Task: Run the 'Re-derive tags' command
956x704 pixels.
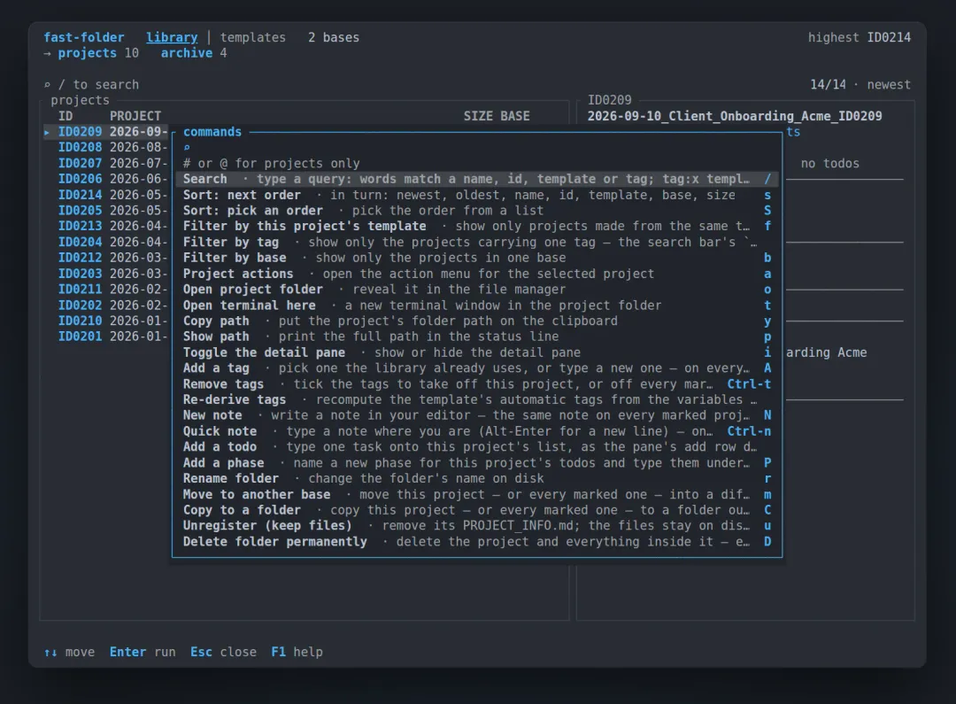Action: (x=477, y=399)
